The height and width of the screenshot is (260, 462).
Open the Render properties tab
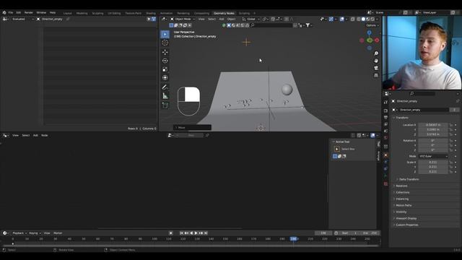[385, 110]
